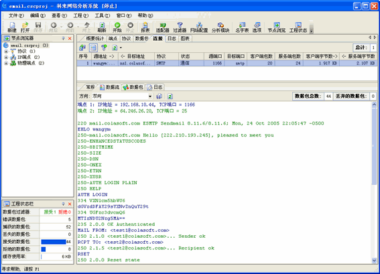Click the refresh icon in the data stream toolbar

(x=170, y=96)
